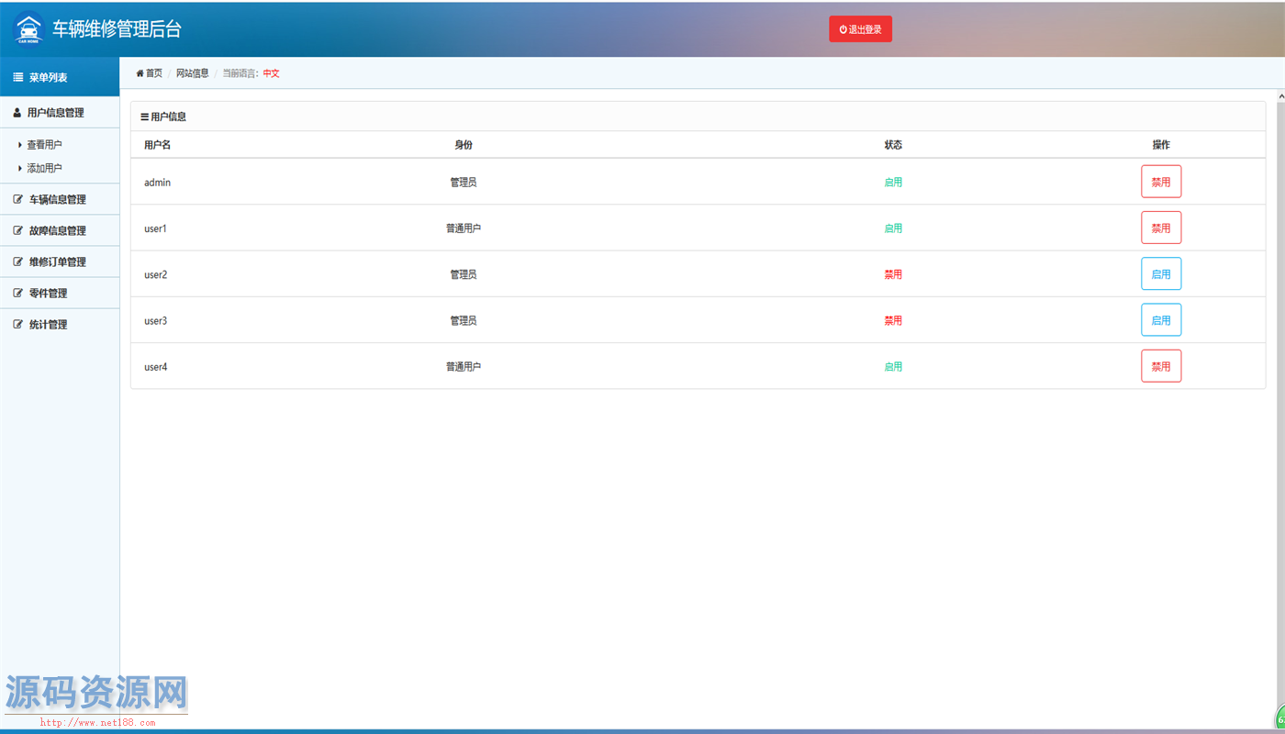
Task: Click 普通用户 role in user1 row
Action: coord(464,228)
